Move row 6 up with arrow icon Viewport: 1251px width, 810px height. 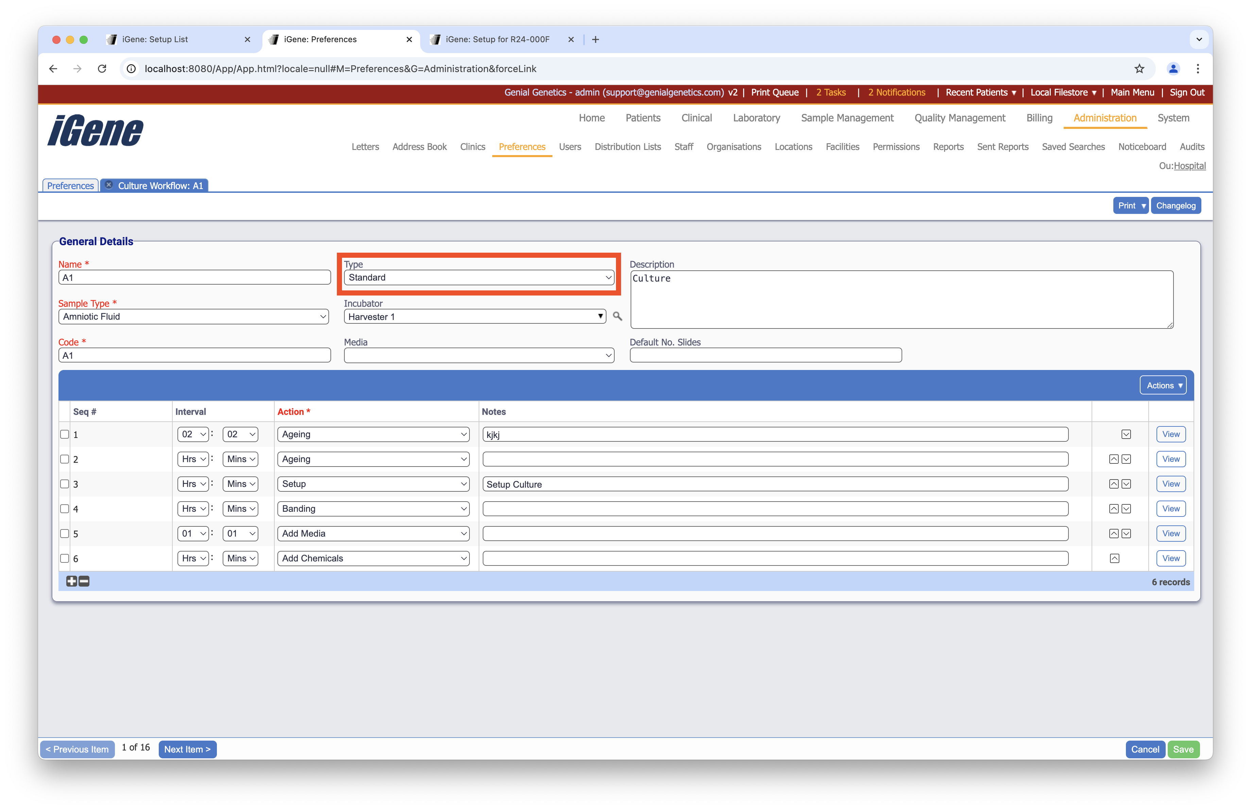click(1114, 559)
